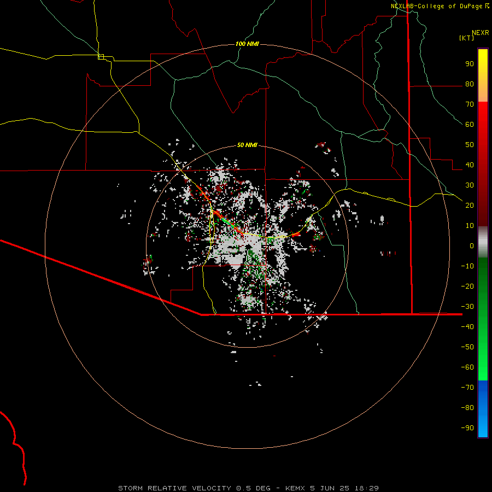
Task: Click the 20 value on the velocity scale
Action: pos(470,205)
